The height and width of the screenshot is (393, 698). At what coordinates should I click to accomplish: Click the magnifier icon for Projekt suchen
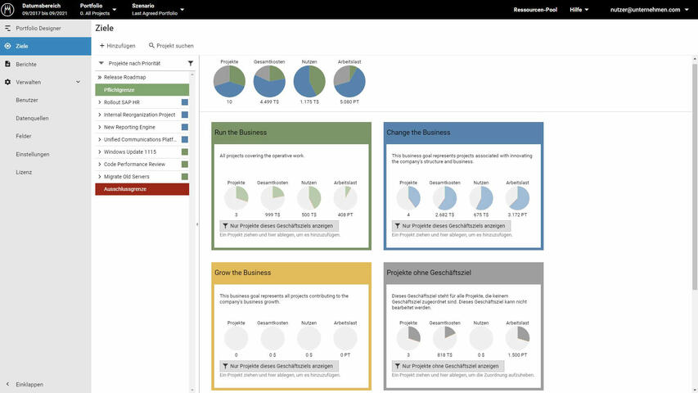[x=151, y=46]
